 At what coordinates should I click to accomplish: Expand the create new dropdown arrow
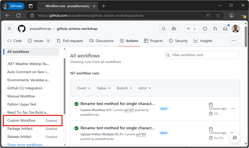pos(195,29)
